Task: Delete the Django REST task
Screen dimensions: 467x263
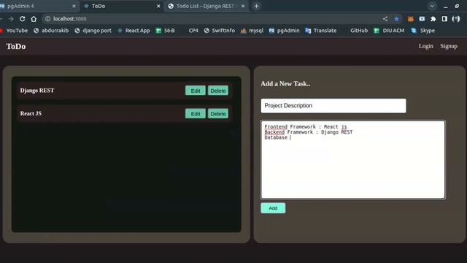Action: [218, 91]
